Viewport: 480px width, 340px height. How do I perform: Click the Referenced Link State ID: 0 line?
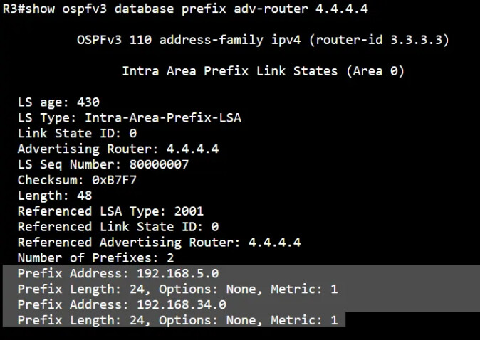pyautogui.click(x=118, y=227)
